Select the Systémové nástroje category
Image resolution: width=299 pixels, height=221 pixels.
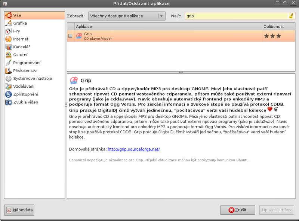point(34,79)
